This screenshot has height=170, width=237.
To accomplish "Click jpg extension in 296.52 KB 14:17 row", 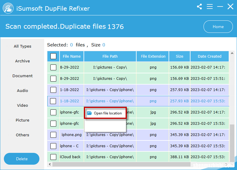I will (x=153, y=112).
